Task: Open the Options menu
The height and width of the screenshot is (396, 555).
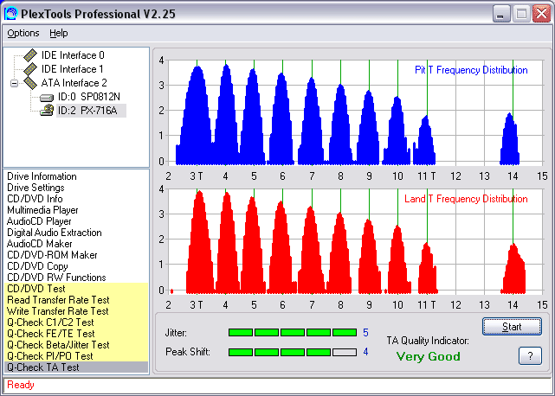Action: tap(23, 33)
